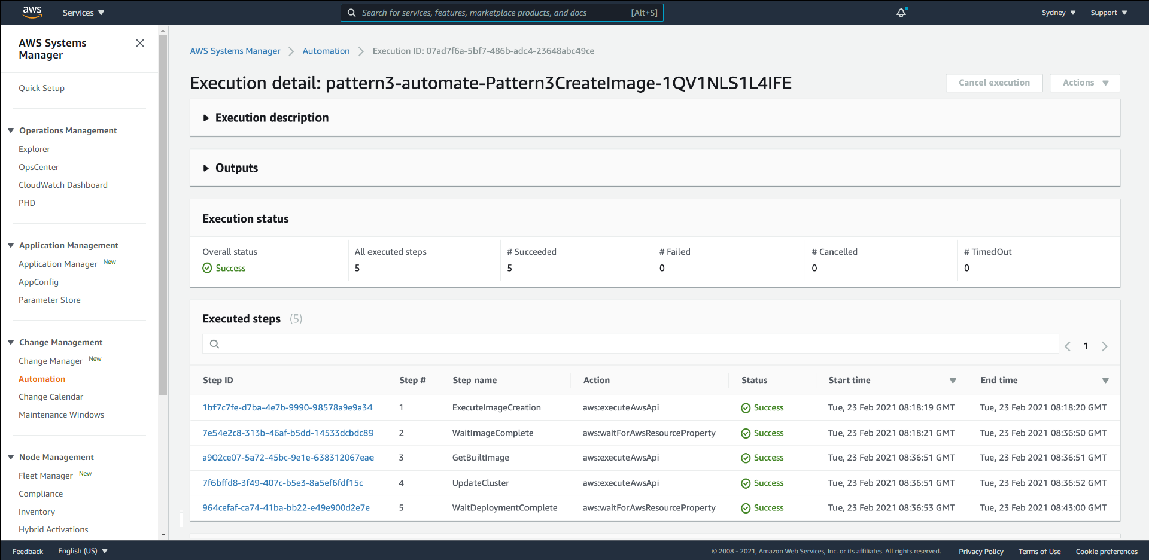Viewport: 1149px width, 560px height.
Task: Collapse the Application Management group
Action: click(11, 245)
